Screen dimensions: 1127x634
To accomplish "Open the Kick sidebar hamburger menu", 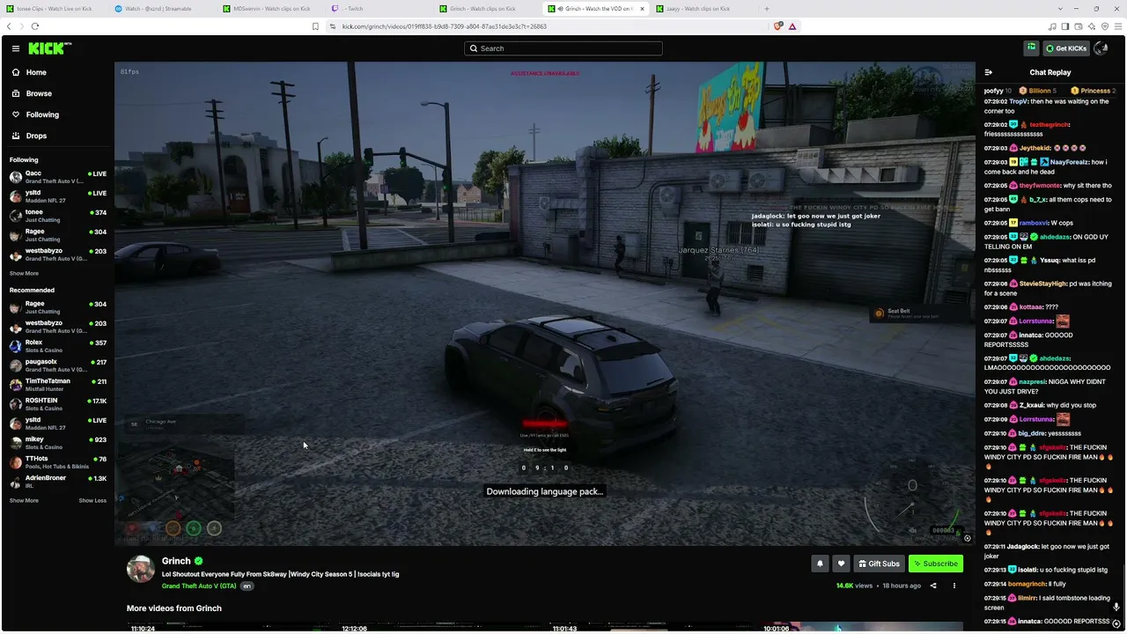I will [16, 48].
